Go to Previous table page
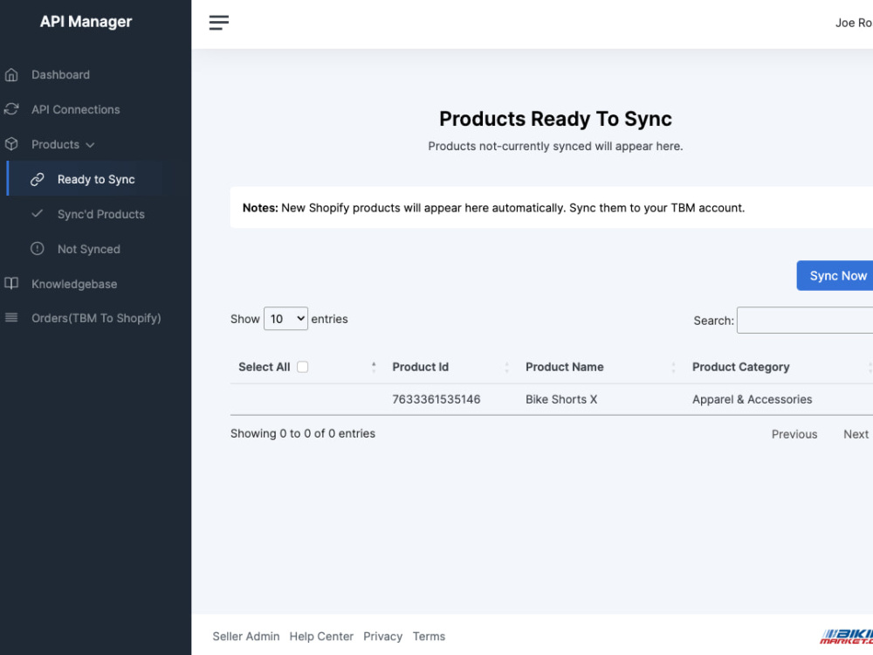The width and height of the screenshot is (873, 655). 794,434
